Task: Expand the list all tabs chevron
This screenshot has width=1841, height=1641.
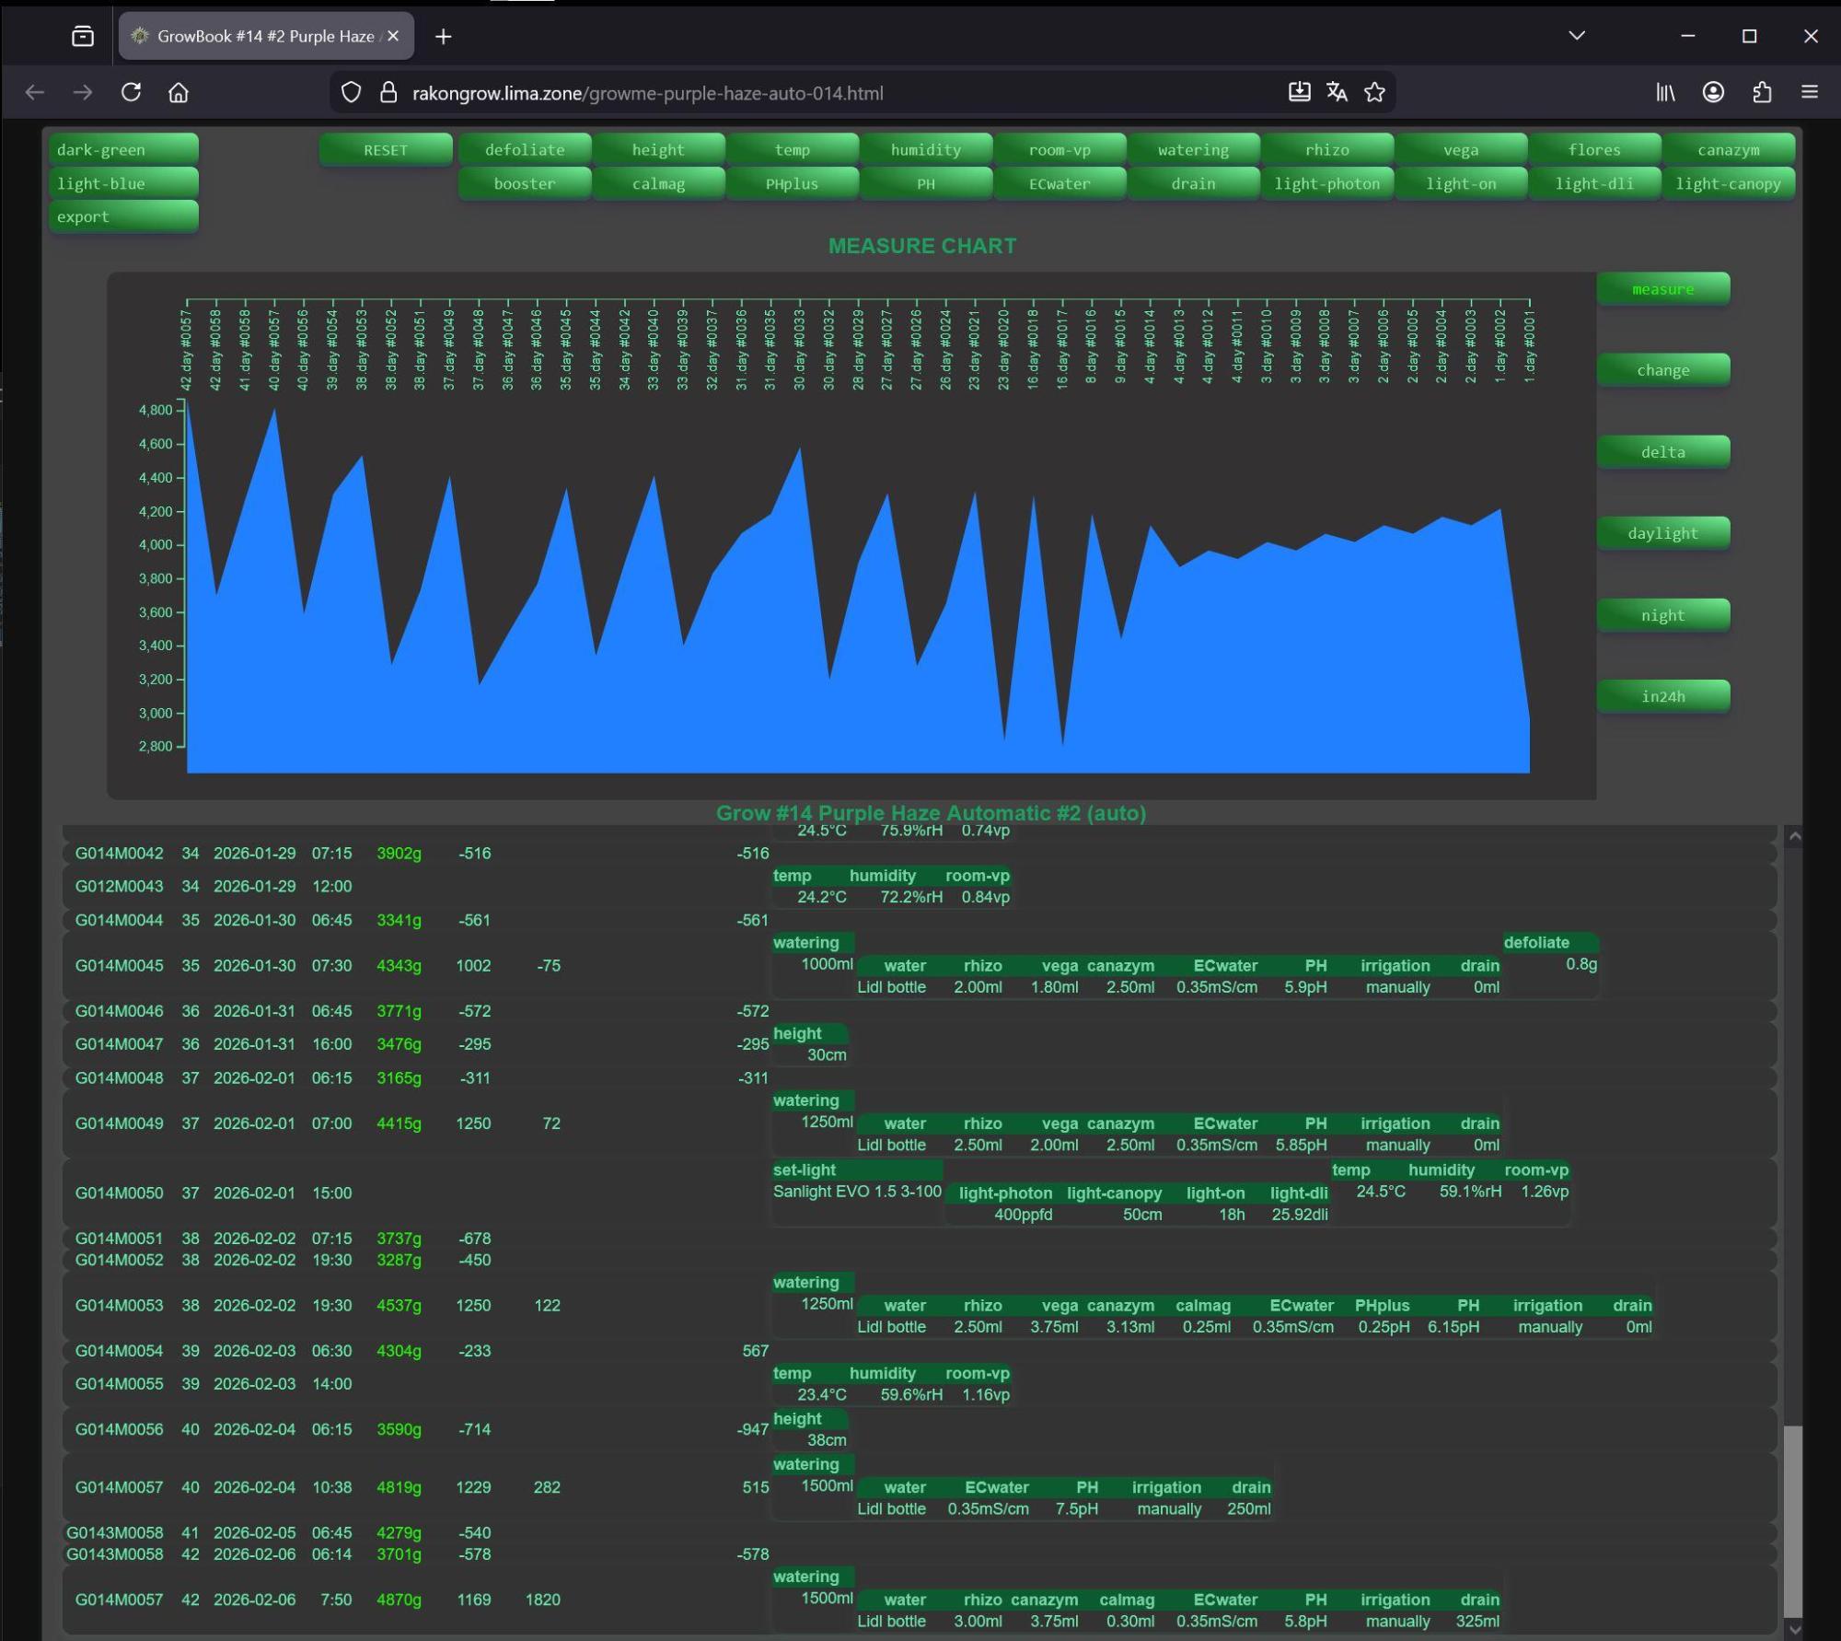Action: coord(1576,36)
